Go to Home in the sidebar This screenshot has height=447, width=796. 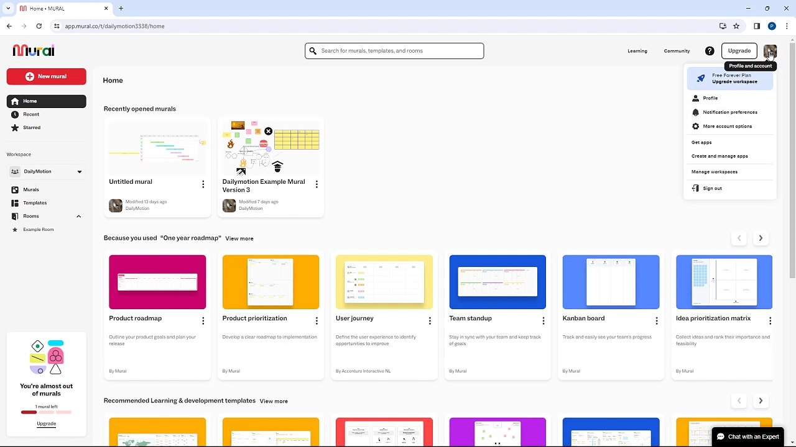point(47,101)
